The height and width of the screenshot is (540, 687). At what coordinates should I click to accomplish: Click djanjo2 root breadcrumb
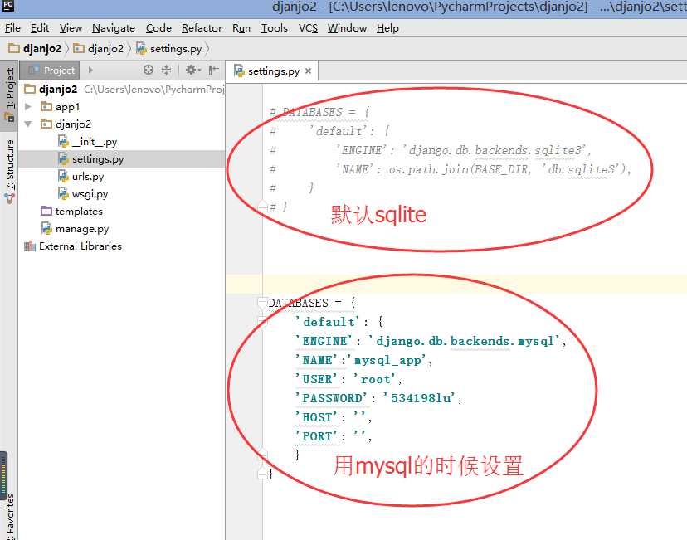pyautogui.click(x=35, y=48)
